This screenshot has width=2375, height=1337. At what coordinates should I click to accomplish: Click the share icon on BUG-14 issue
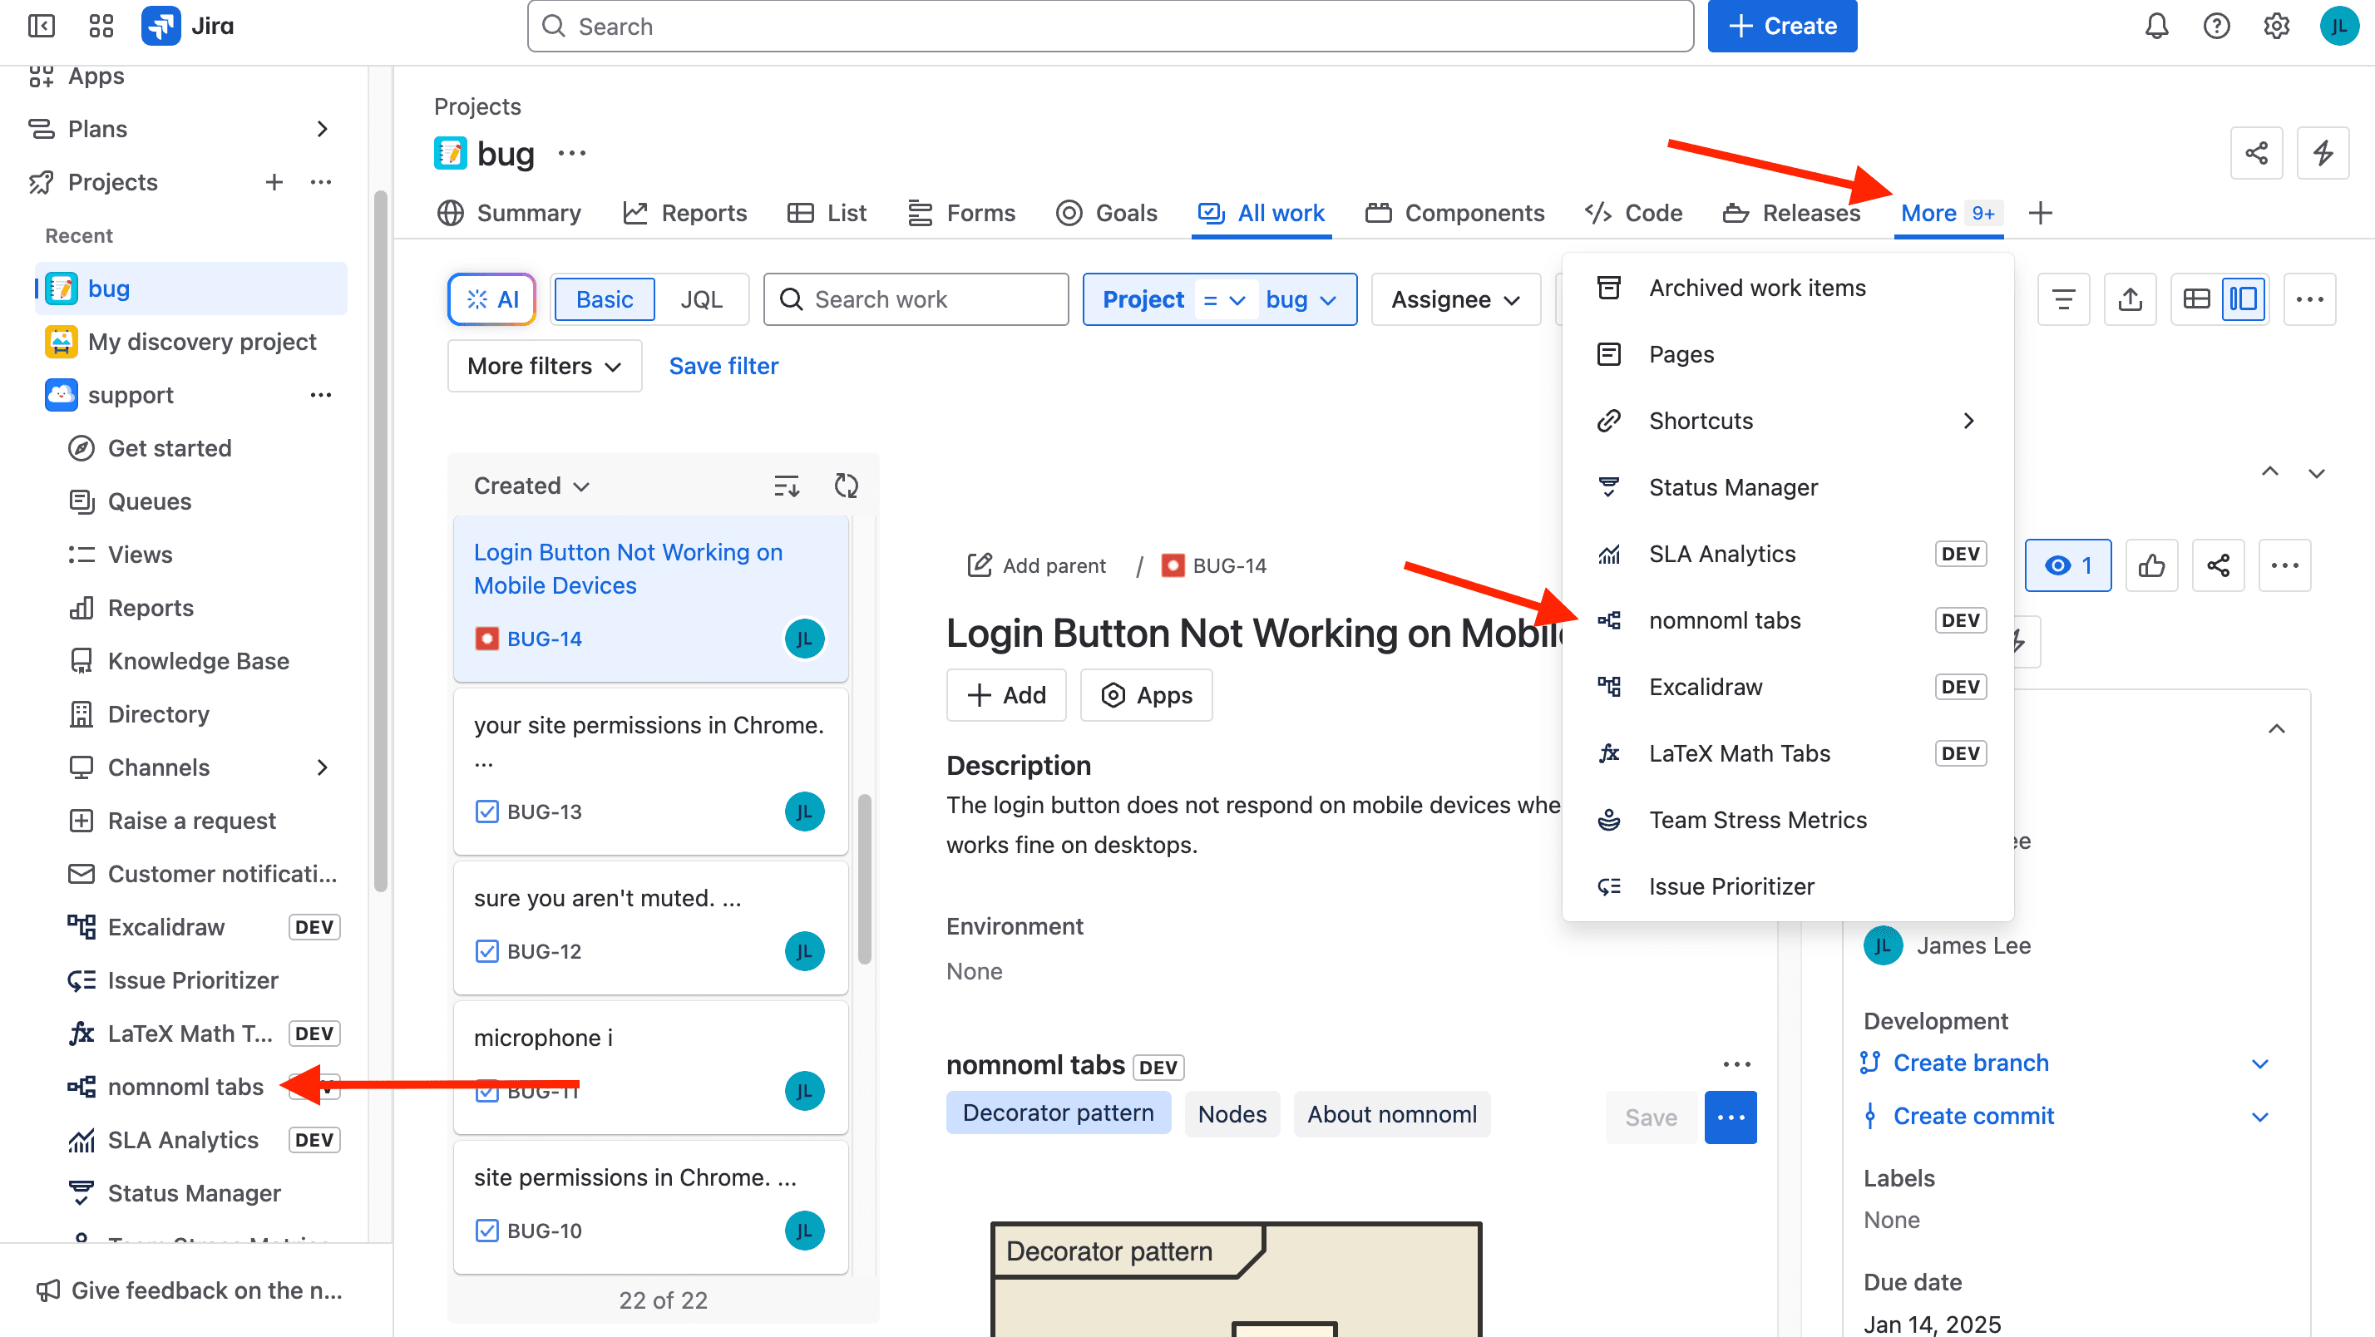pyautogui.click(x=2217, y=565)
